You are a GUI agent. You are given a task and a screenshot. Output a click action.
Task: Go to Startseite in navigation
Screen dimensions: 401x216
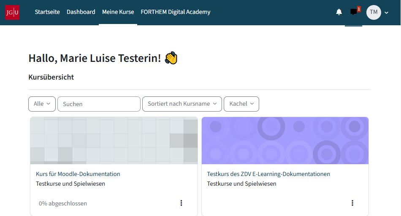pyautogui.click(x=47, y=12)
